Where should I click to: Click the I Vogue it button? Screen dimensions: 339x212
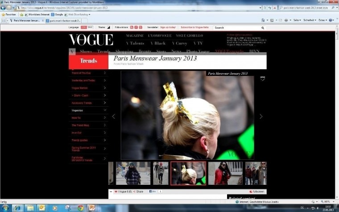pos(123,191)
